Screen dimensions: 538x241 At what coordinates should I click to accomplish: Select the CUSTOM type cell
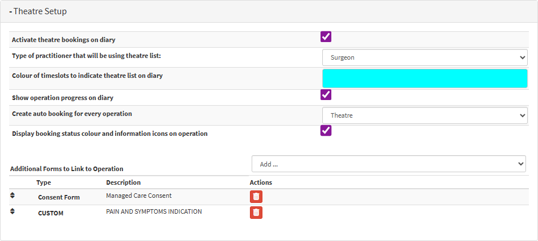pos(51,213)
